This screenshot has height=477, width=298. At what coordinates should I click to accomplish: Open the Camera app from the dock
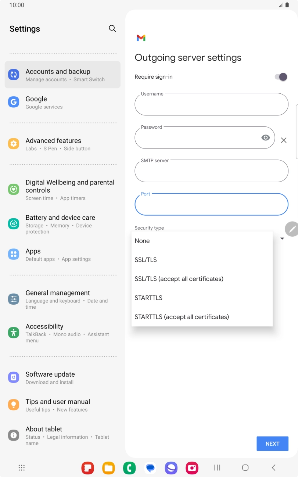click(192, 467)
